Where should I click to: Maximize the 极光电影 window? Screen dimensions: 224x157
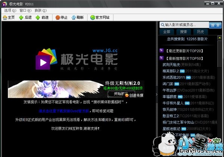213,3
